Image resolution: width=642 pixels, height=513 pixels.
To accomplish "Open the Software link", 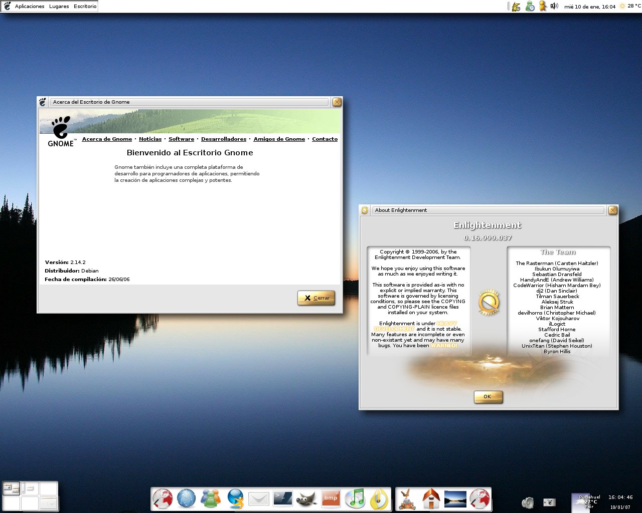I will point(181,139).
